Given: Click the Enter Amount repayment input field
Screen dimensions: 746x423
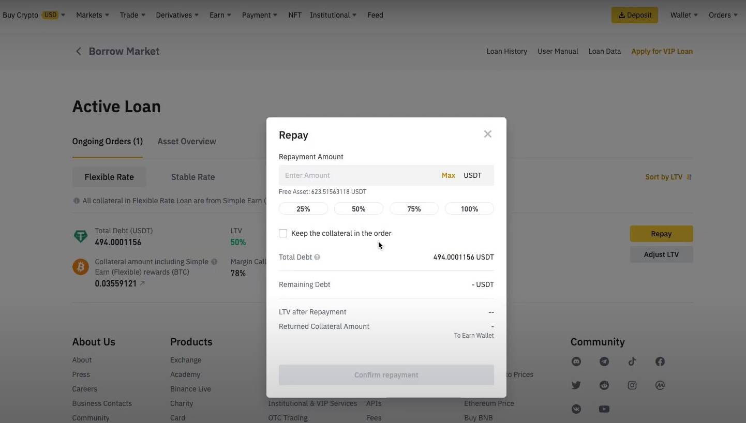Looking at the screenshot, I should pos(357,175).
